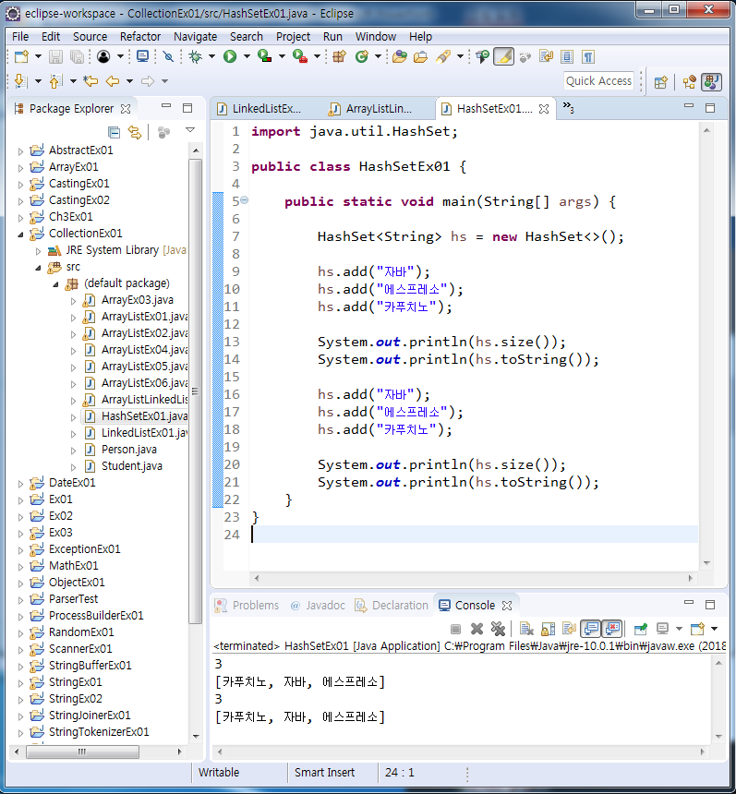Click Clear Console icon
Screen dimensions: 736x794
tap(526, 629)
